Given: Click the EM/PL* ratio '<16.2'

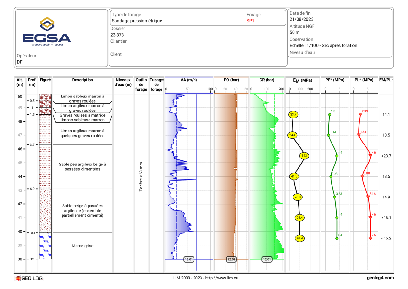Looking at the screenshot, I should pos(386,238).
